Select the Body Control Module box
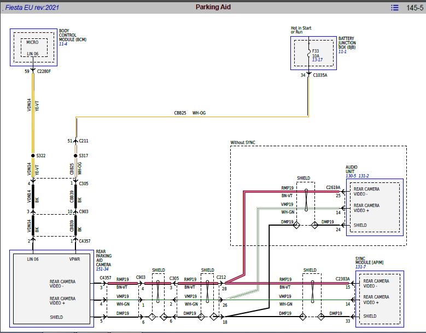Screen dimensions: 426x333 (x=34, y=47)
